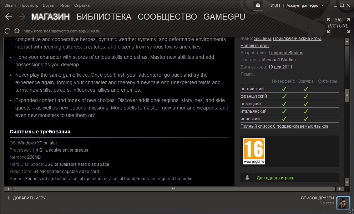Click the PEGI 16 rating image

(254, 151)
